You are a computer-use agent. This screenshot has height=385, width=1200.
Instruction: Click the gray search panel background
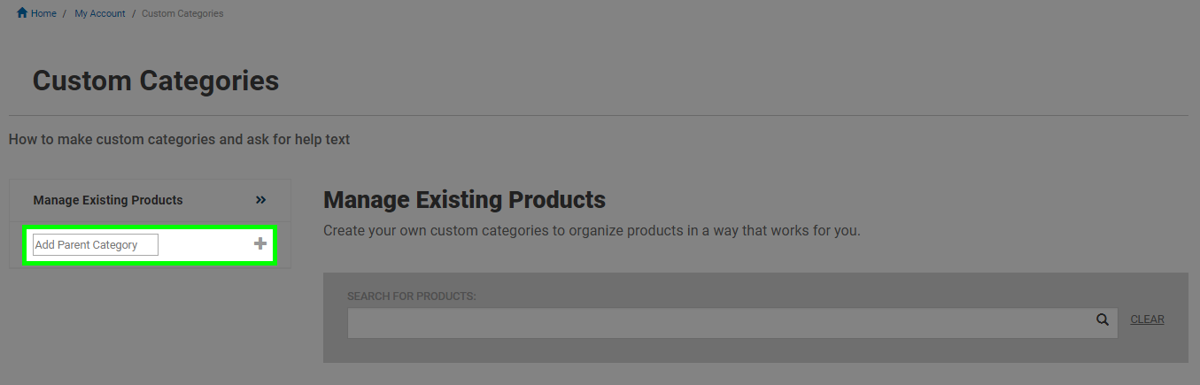click(x=755, y=350)
